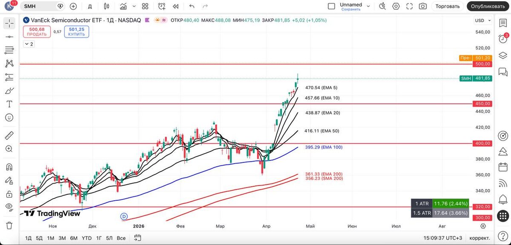Screen dimensions: 511x245
Task: Select the 3М date range
Action: click(x=62, y=238)
